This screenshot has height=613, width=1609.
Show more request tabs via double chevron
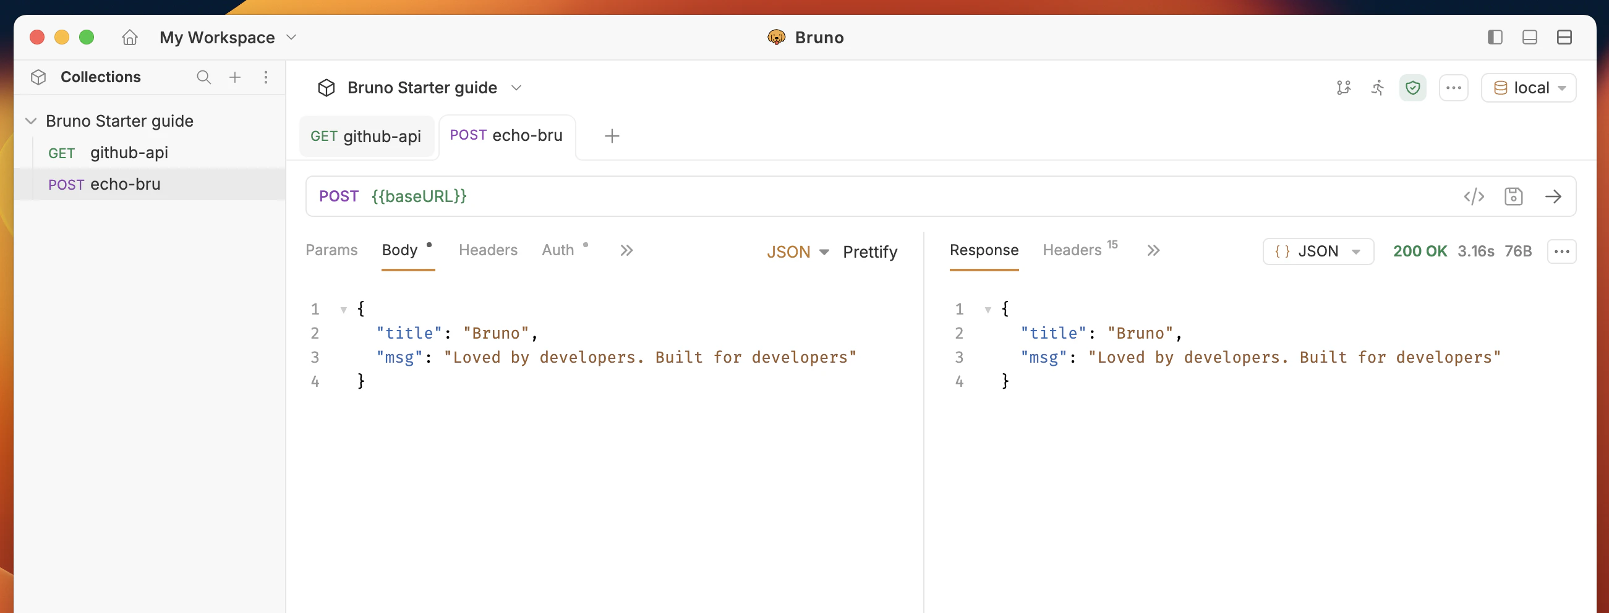626,251
